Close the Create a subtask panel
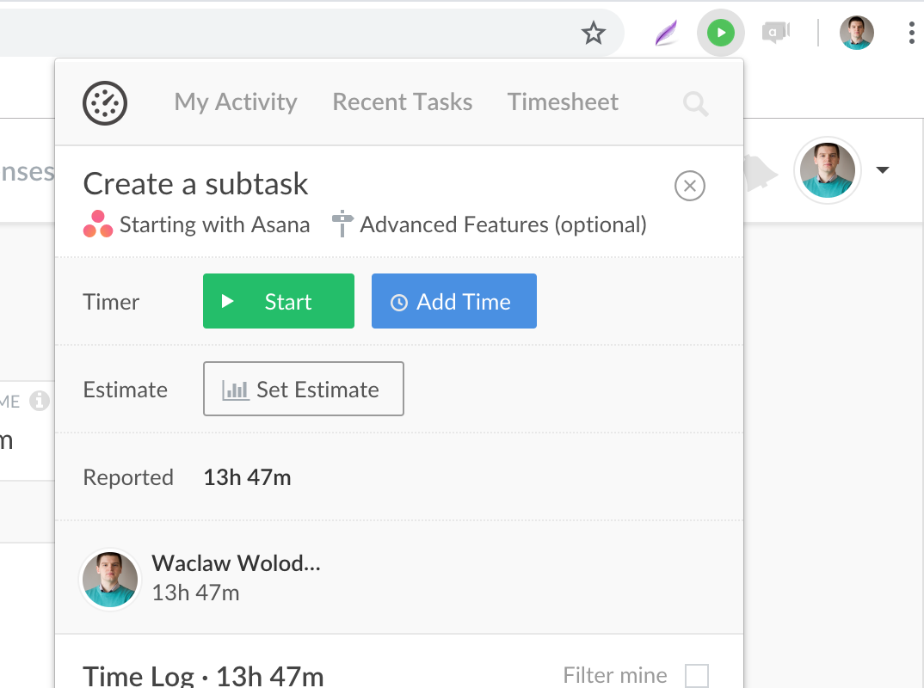Viewport: 924px width, 688px height. click(689, 186)
